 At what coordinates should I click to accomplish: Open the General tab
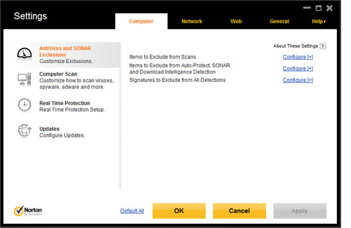click(x=279, y=22)
